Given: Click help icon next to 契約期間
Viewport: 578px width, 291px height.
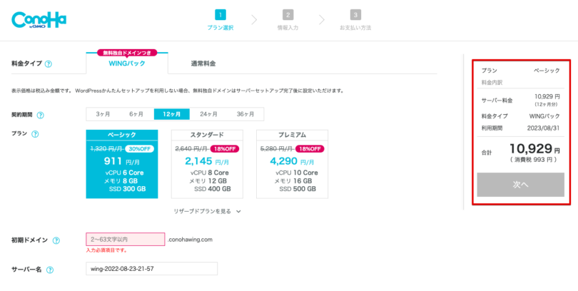Looking at the screenshot, I should [x=41, y=114].
